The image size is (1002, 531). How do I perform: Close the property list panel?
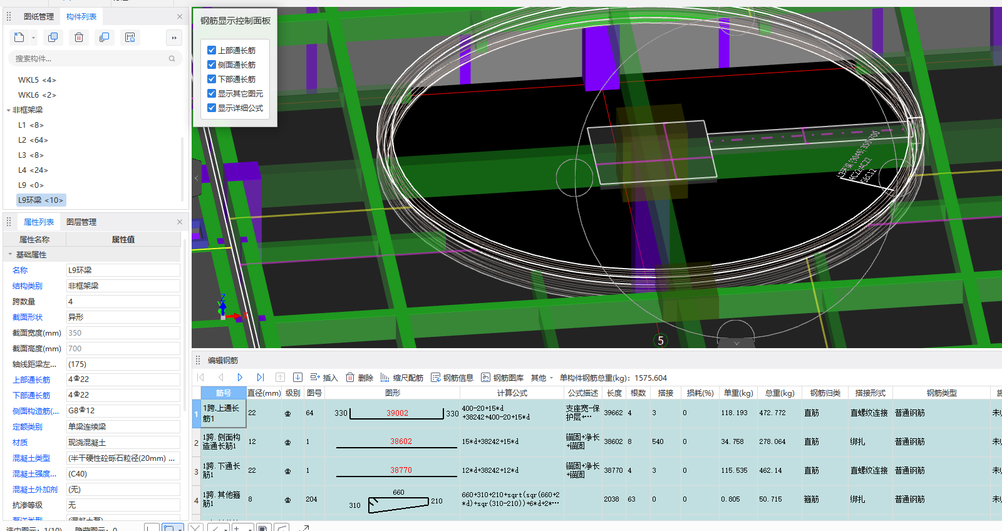pos(180,222)
